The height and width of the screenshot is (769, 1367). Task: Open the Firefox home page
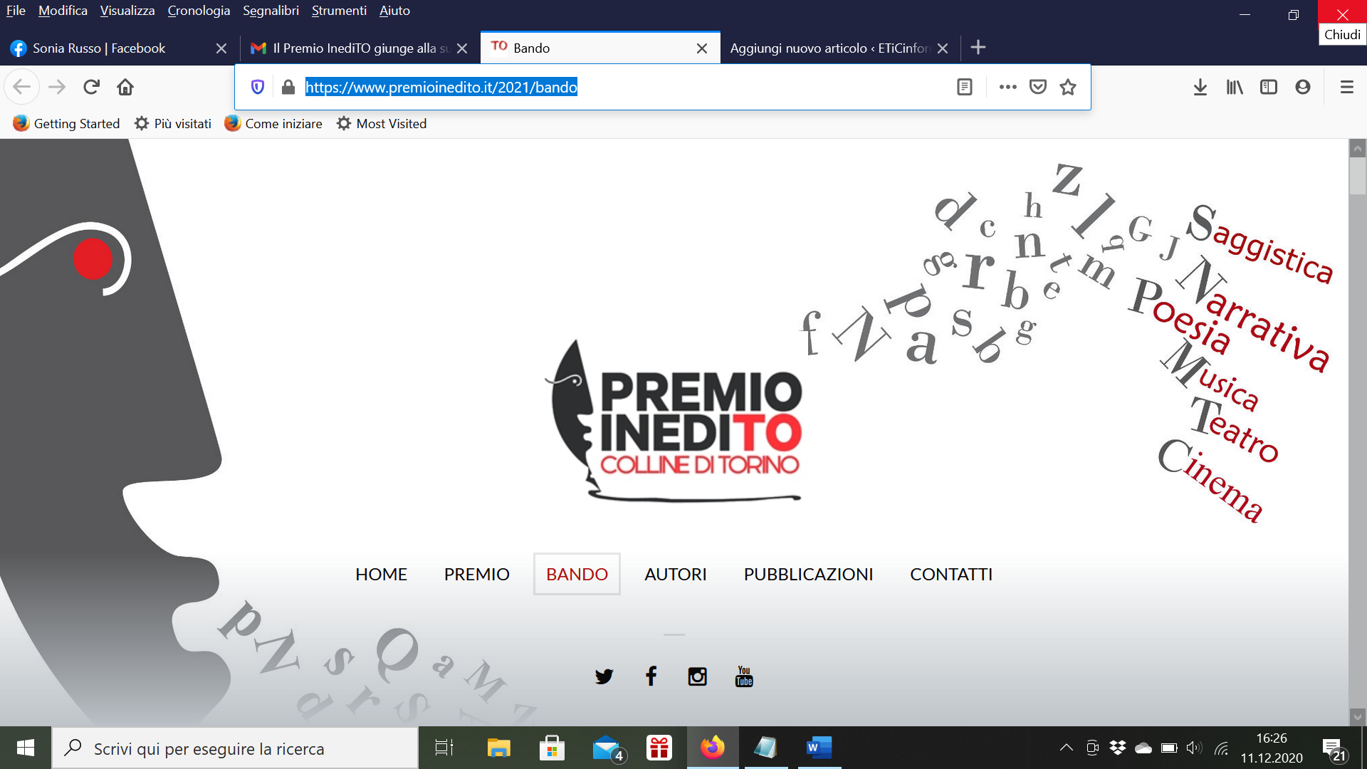pos(125,87)
